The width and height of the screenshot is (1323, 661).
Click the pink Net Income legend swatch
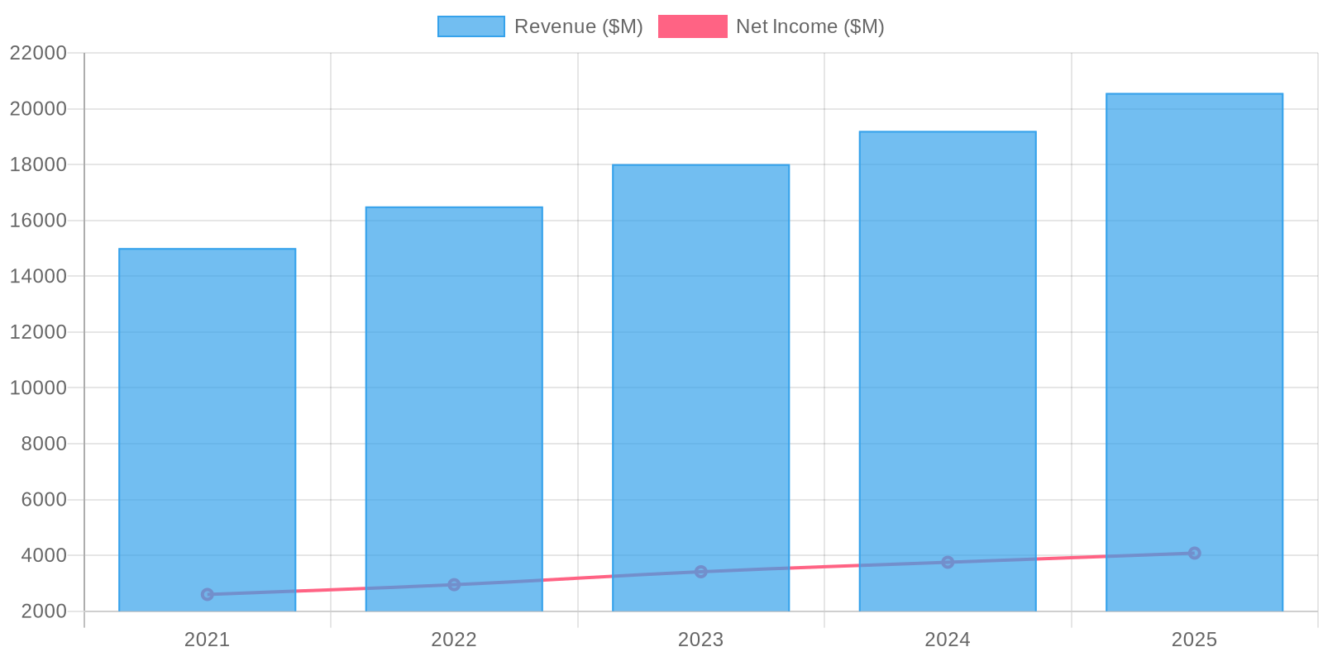pyautogui.click(x=692, y=26)
